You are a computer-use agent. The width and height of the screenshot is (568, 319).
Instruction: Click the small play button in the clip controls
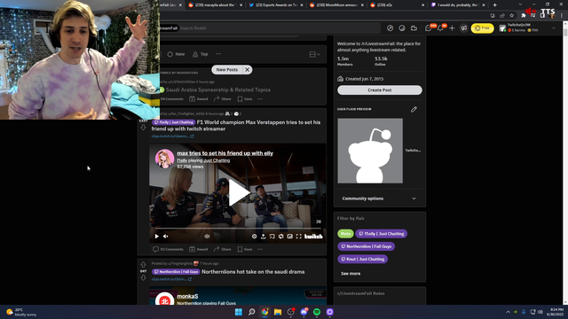click(x=157, y=237)
